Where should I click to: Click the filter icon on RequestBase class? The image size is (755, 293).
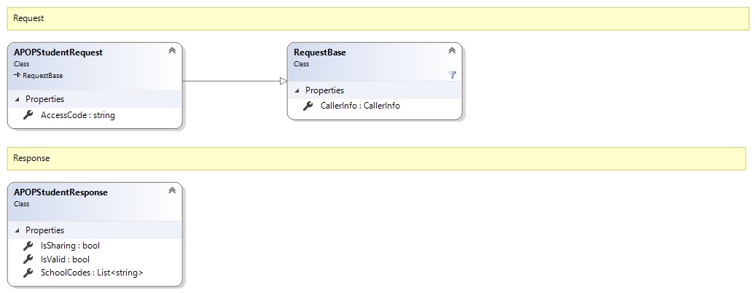point(452,74)
